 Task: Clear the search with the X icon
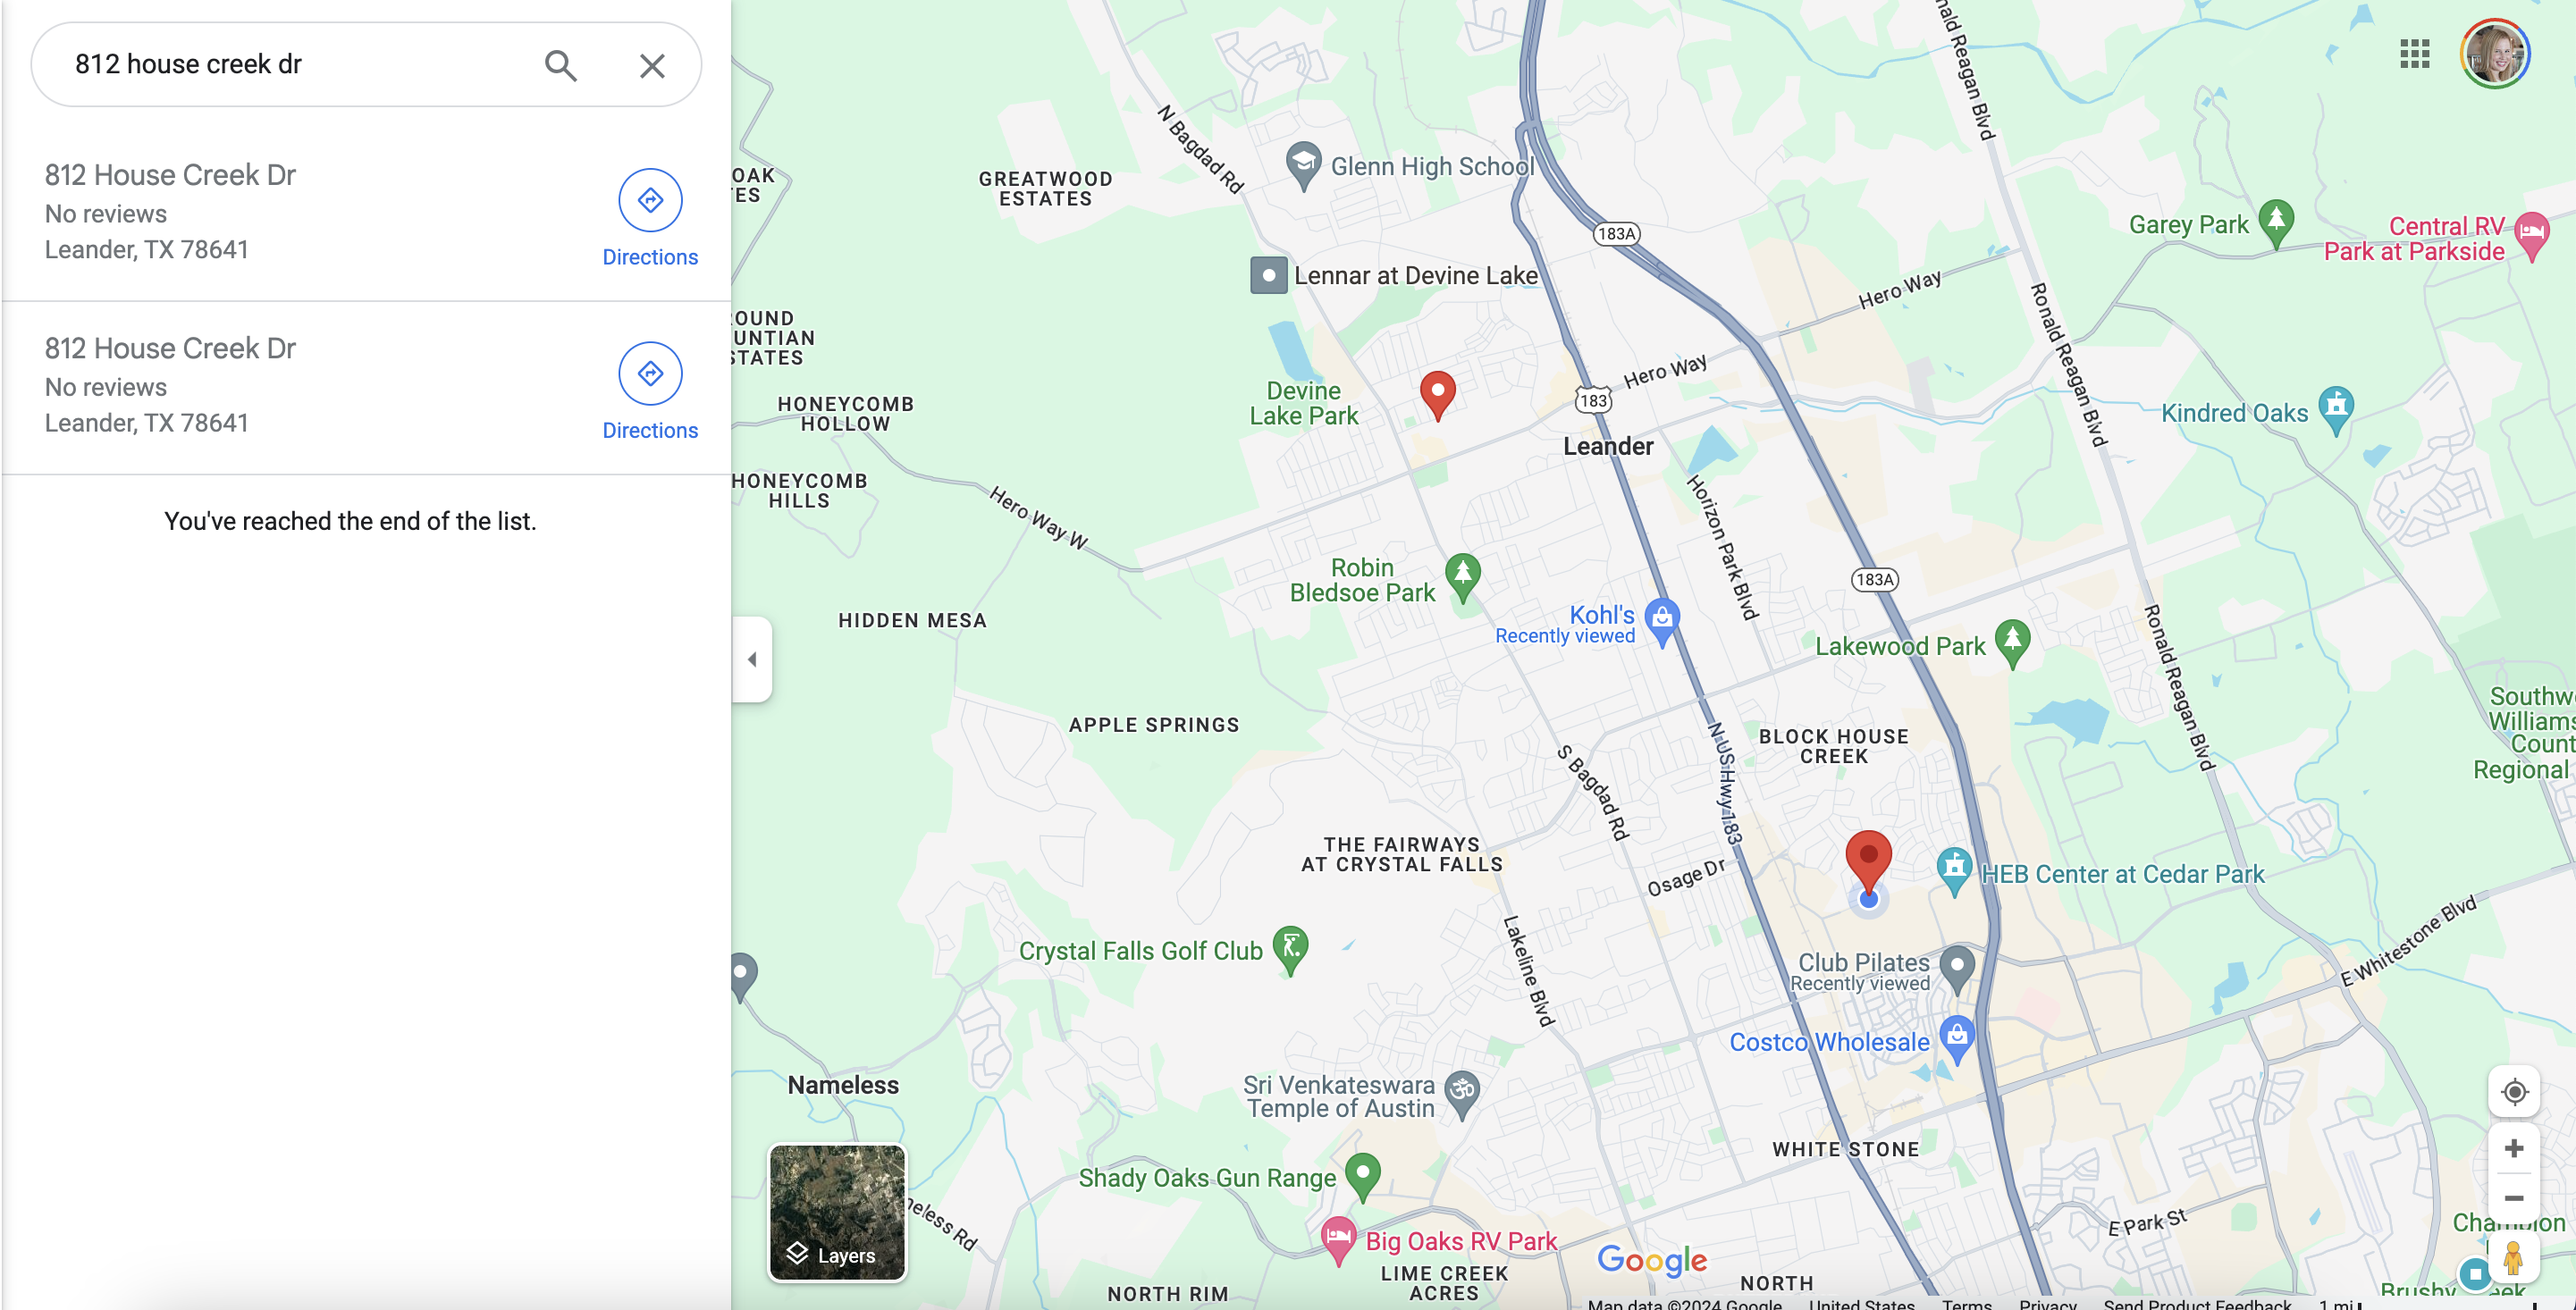click(x=652, y=65)
